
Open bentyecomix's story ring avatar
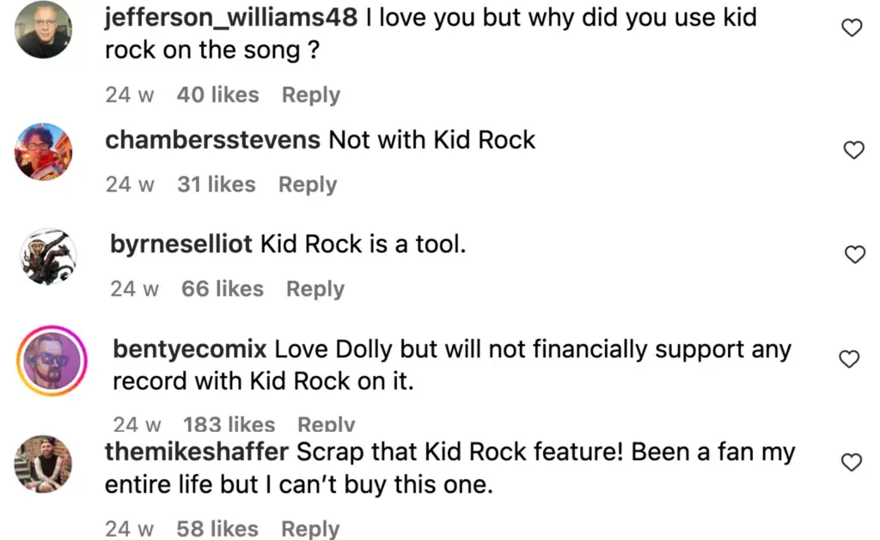point(52,361)
